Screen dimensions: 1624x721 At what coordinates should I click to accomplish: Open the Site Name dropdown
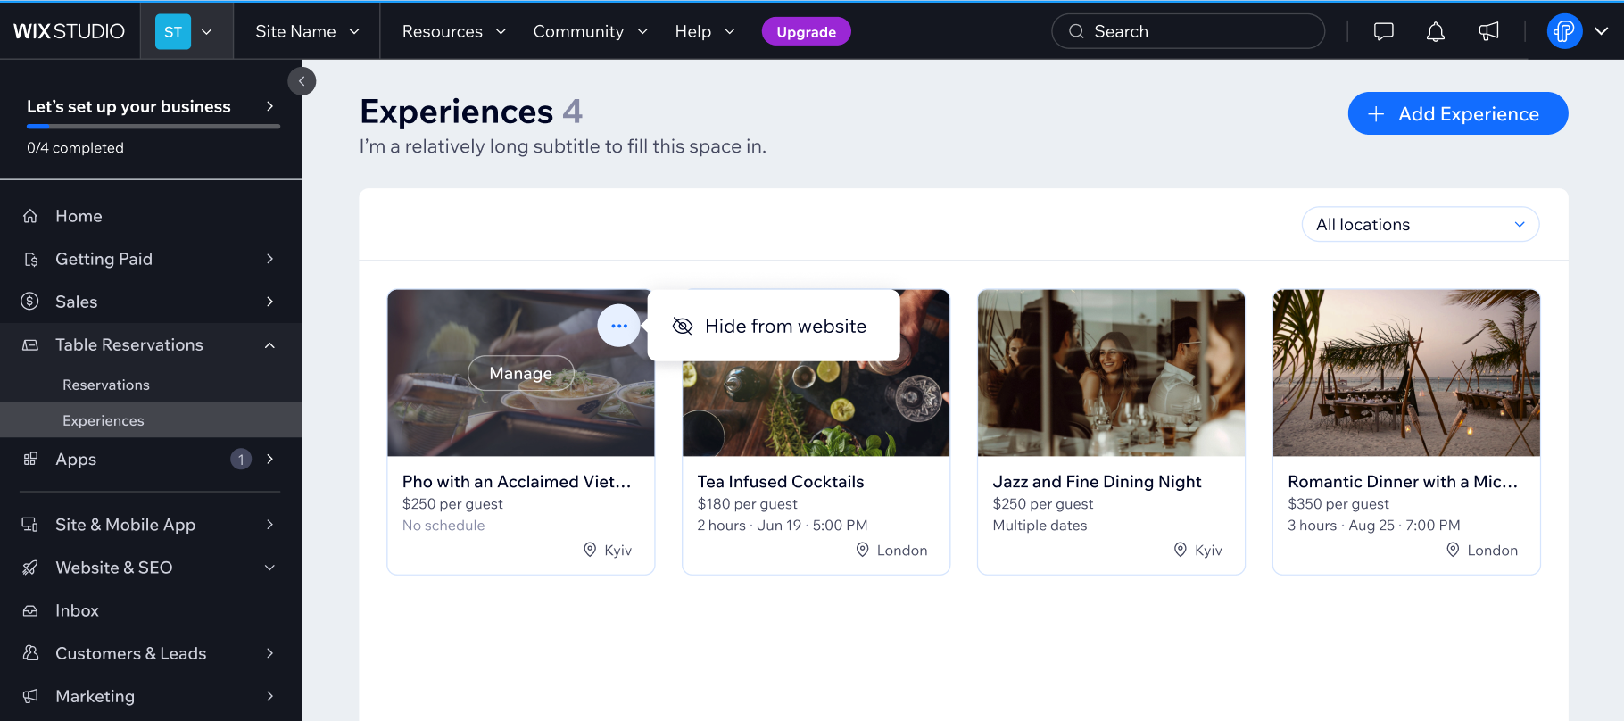click(x=307, y=31)
